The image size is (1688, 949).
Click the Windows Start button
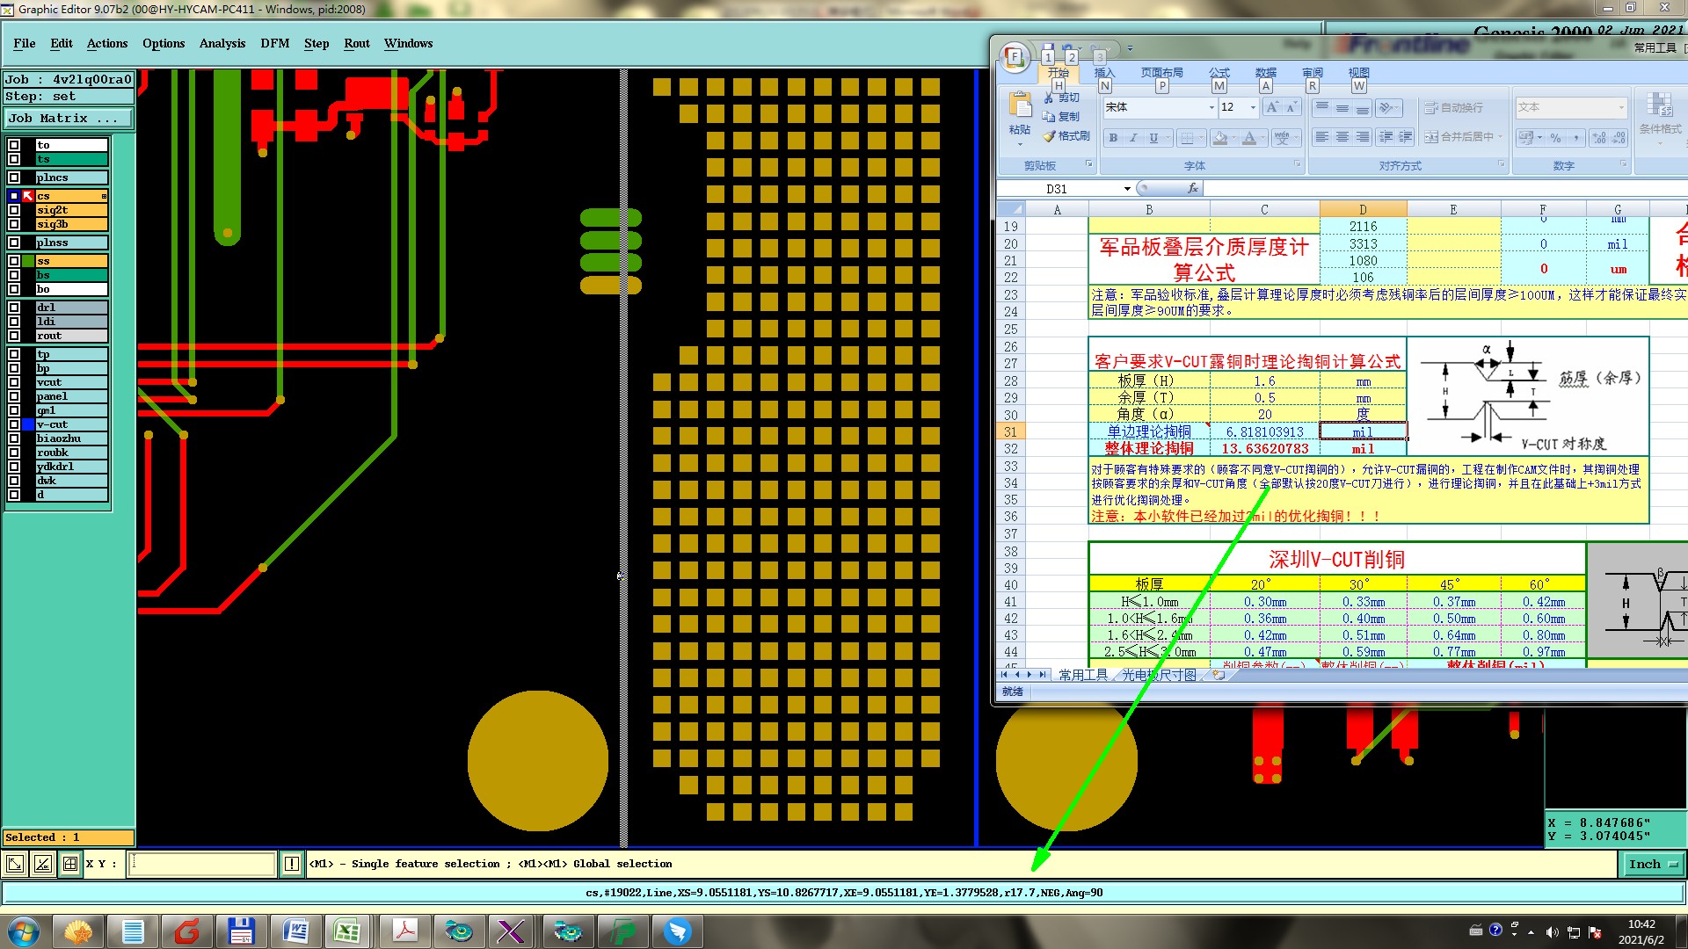24,931
